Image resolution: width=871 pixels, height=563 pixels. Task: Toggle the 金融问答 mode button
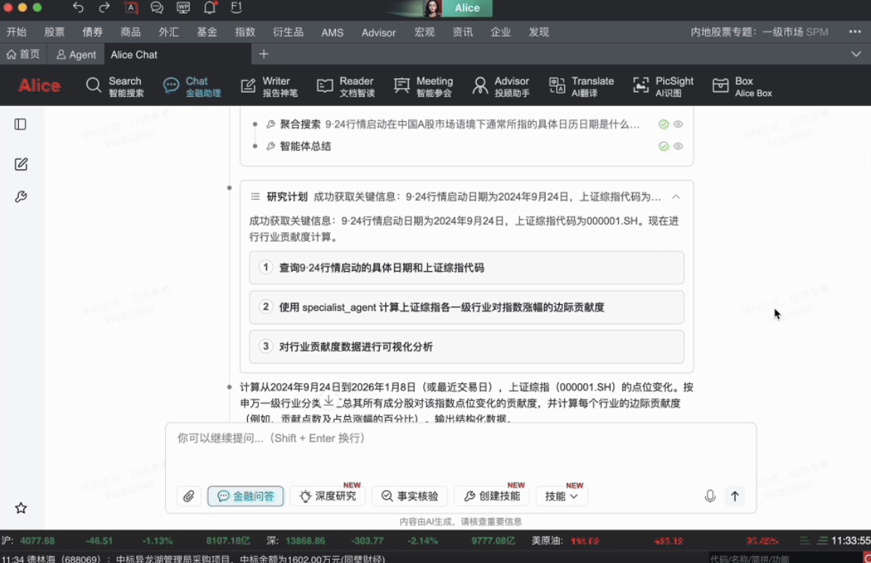[x=246, y=496]
